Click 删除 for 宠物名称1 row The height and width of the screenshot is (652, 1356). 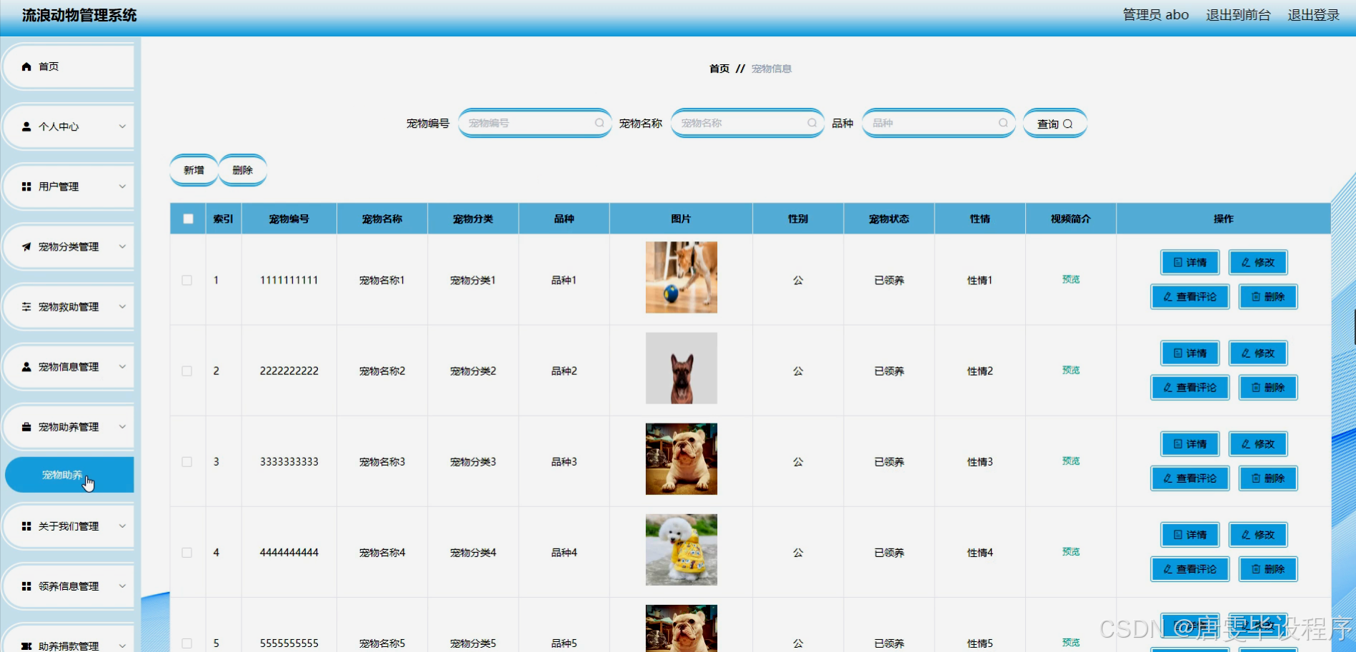click(1268, 296)
